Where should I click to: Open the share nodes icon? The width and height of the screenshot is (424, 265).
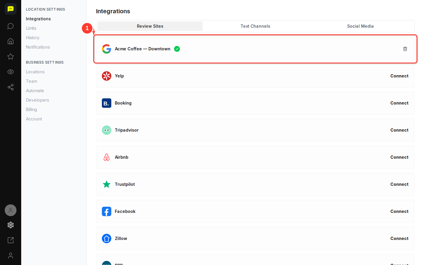click(x=11, y=87)
